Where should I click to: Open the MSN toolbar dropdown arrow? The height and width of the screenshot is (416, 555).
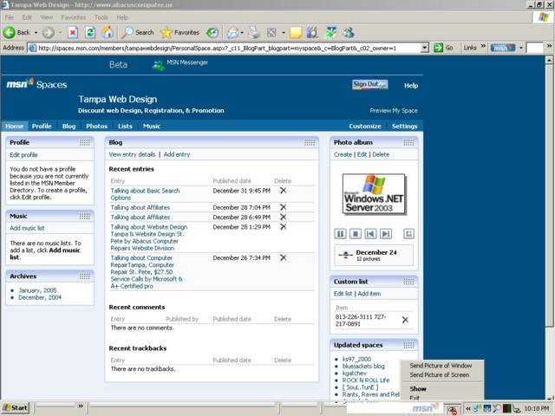(x=520, y=48)
